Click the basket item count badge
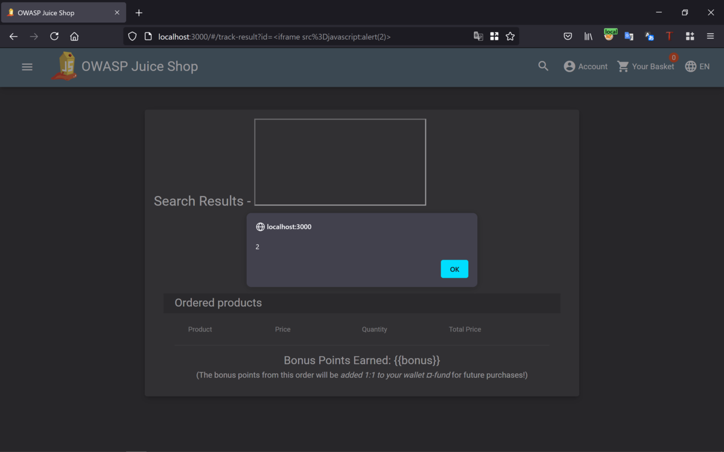 (x=673, y=58)
